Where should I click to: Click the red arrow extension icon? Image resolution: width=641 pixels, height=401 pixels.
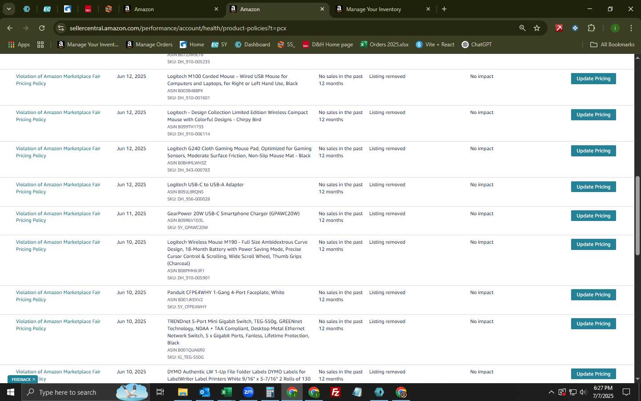(559, 28)
